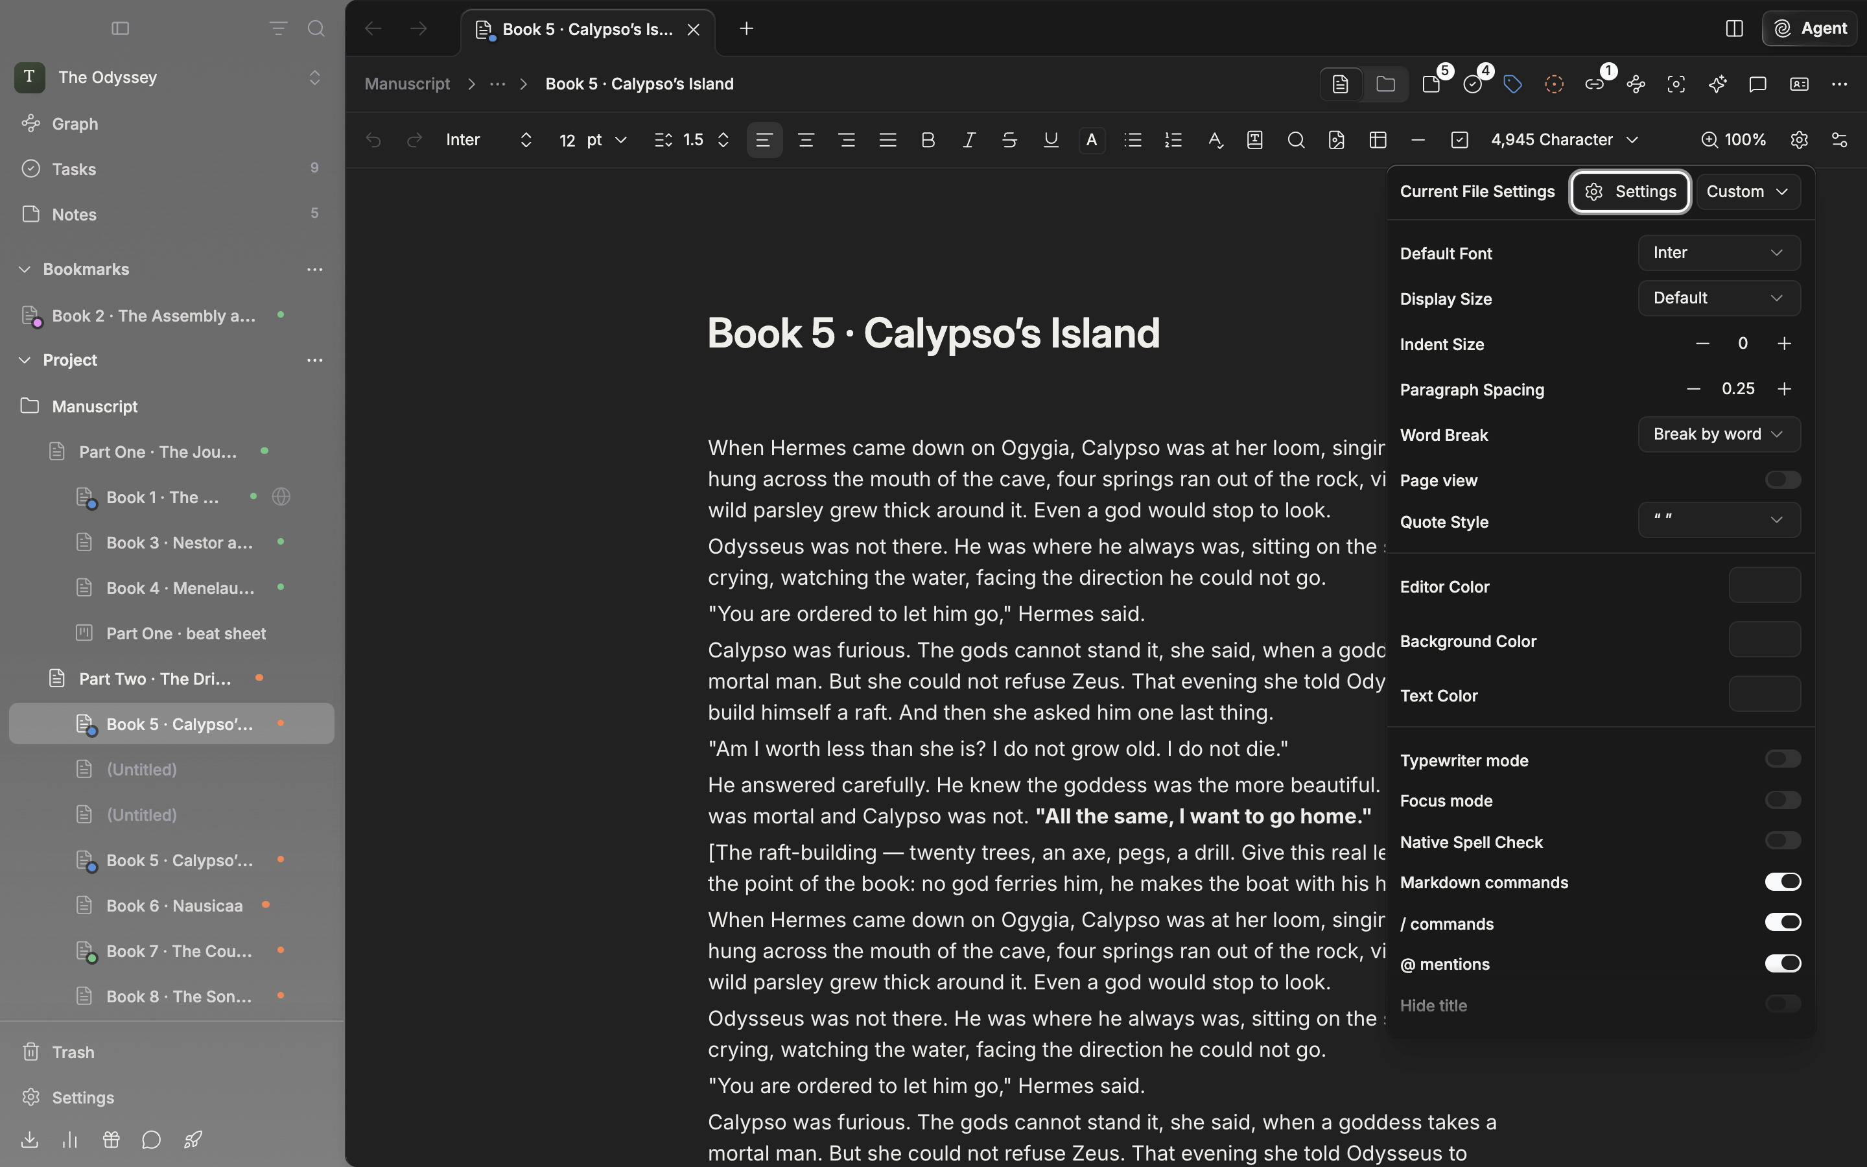Open Word Break dropdown
This screenshot has height=1167, width=1867.
click(1719, 434)
